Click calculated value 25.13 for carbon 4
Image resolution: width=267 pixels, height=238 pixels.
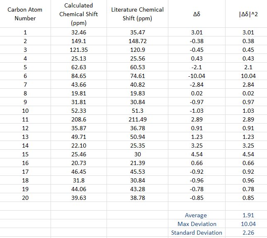coord(79,58)
